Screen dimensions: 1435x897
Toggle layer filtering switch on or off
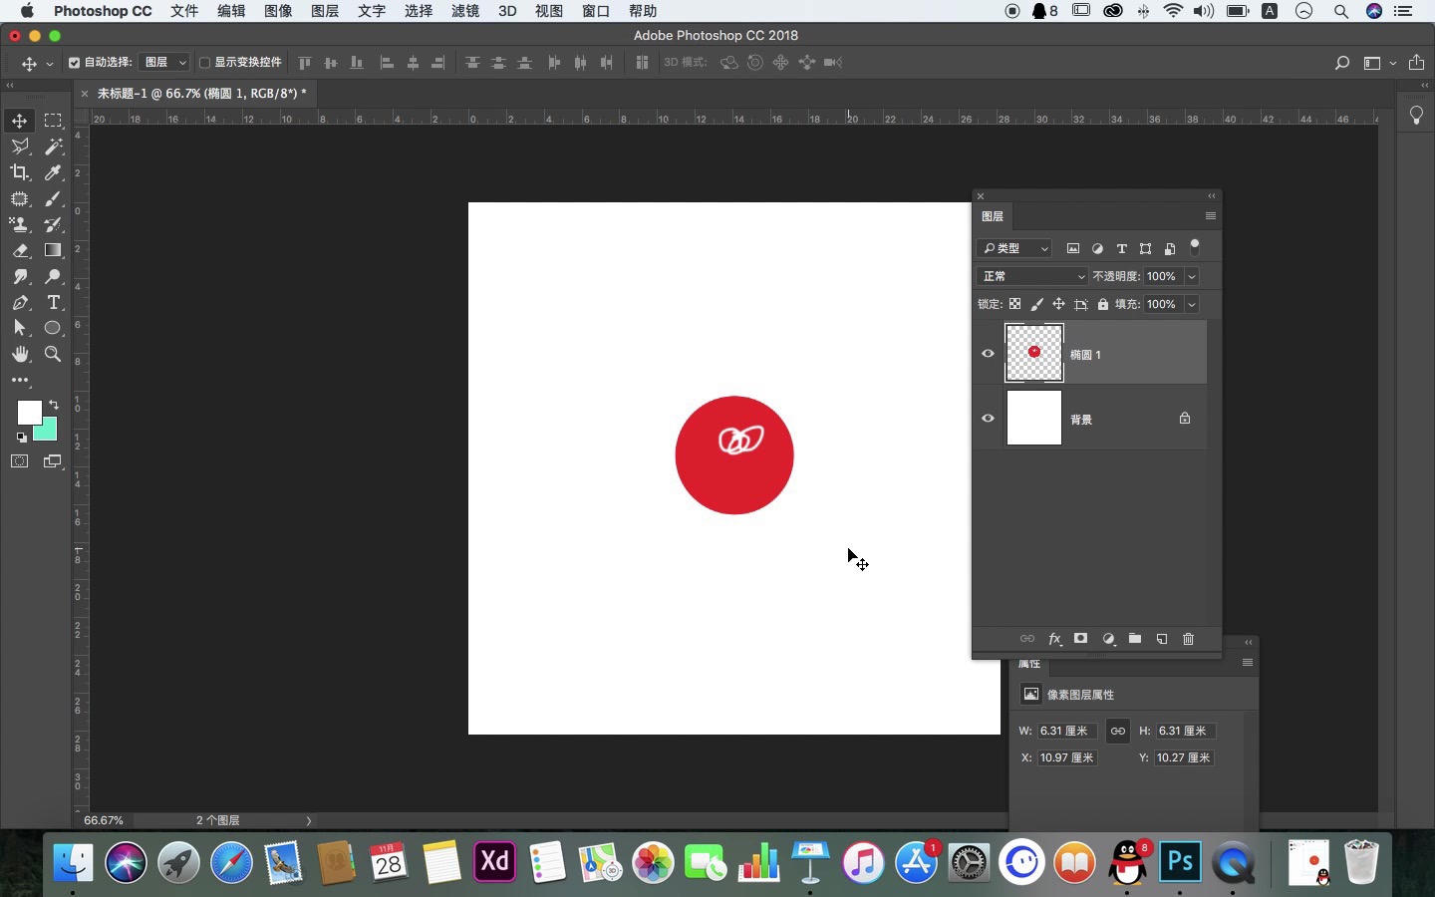pos(1195,247)
